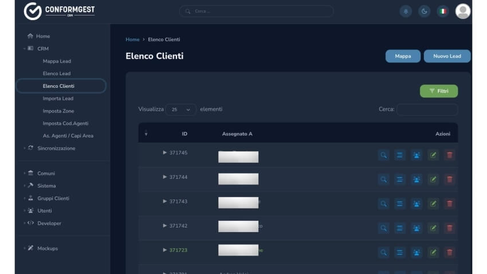The image size is (487, 274).
Task: Click the Nuovo Lead button
Action: click(x=447, y=56)
